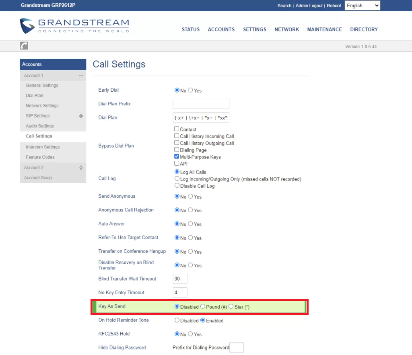412x355 pixels.
Task: Open the MAINTENANCE menu
Action: click(324, 29)
